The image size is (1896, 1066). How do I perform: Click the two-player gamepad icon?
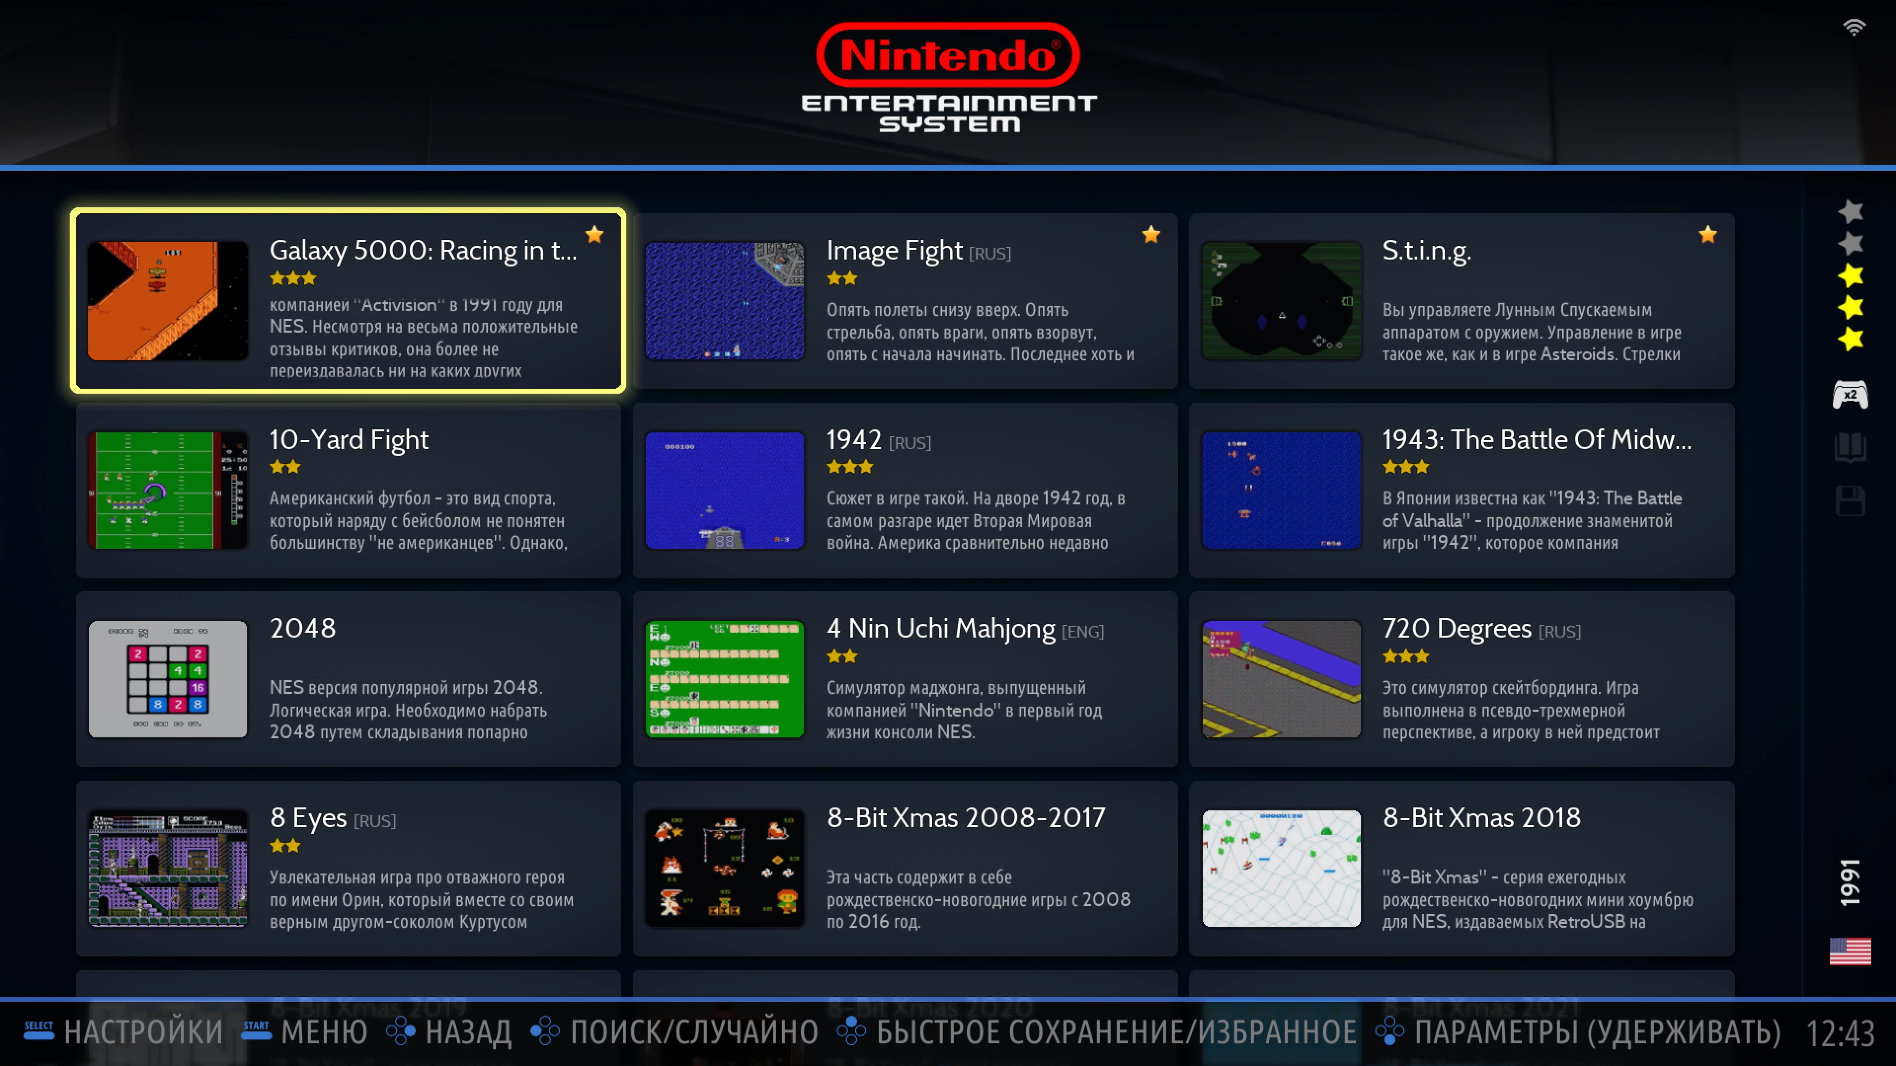(x=1850, y=394)
